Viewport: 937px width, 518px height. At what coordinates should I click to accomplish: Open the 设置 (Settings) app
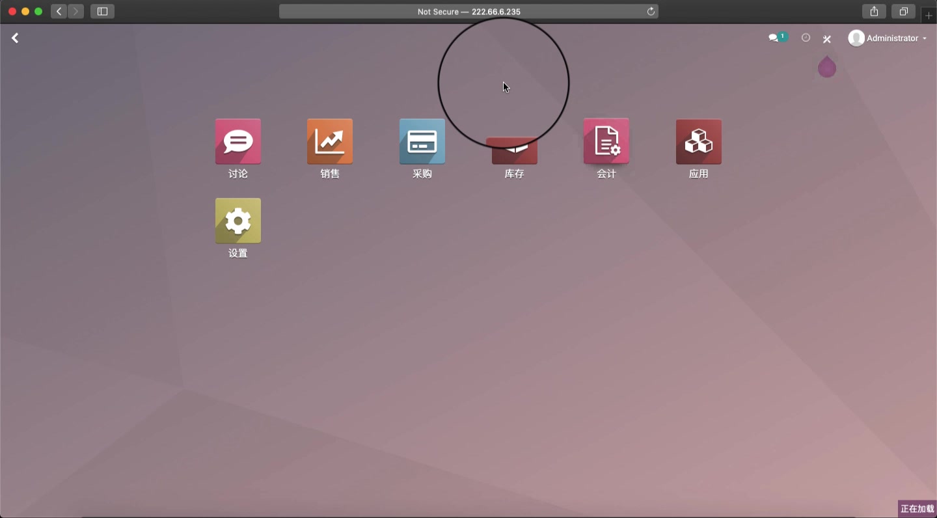point(238,221)
